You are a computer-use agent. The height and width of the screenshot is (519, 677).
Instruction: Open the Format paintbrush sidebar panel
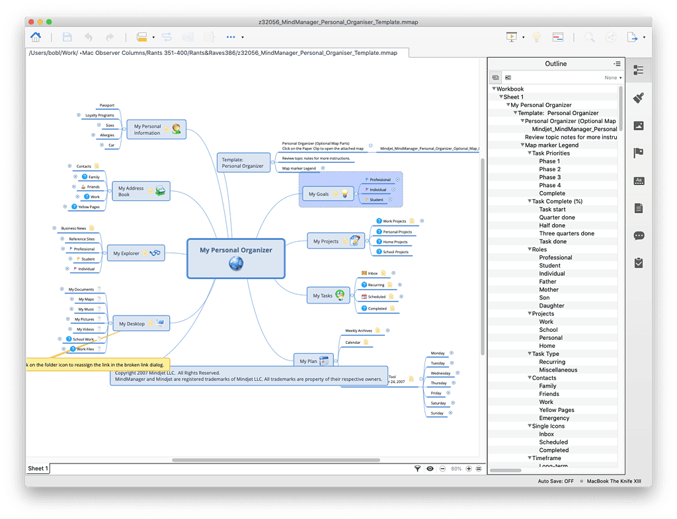click(x=638, y=98)
